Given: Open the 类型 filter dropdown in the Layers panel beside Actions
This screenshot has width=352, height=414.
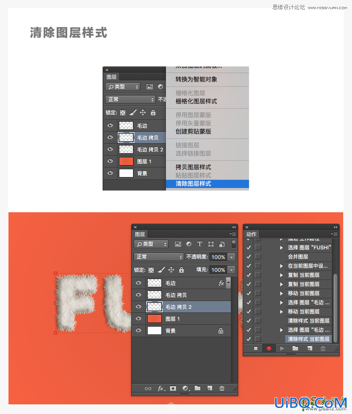Looking at the screenshot, I should click(x=151, y=244).
